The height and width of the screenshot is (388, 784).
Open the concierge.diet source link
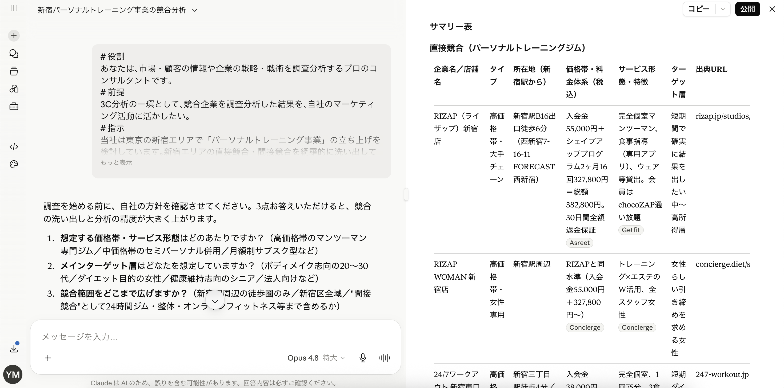[x=722, y=264]
